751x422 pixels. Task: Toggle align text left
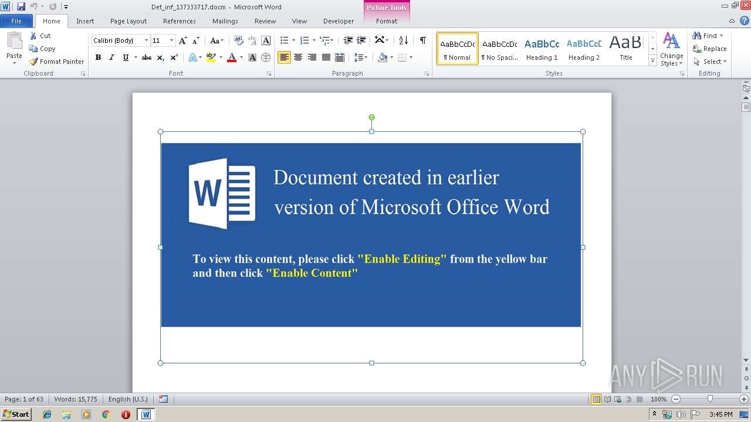[x=284, y=57]
